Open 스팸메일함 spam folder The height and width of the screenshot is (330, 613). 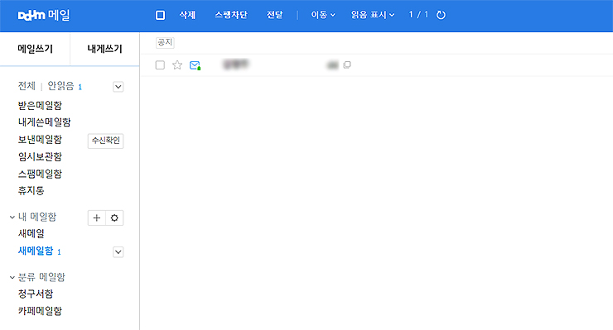(x=40, y=174)
